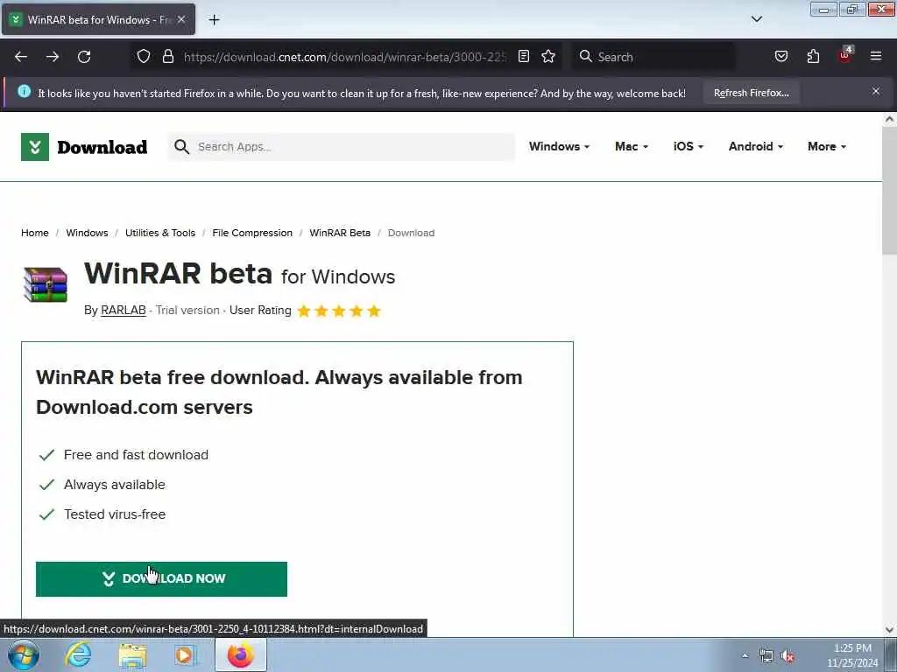The image size is (897, 672).
Task: Open the RARLAB developer link
Action: click(123, 311)
